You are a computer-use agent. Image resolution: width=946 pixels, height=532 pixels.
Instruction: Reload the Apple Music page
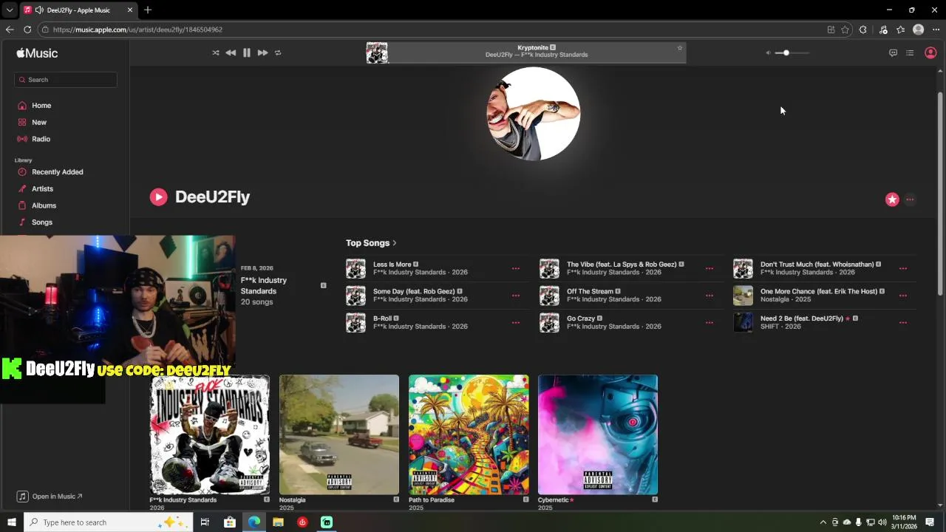[x=27, y=30]
